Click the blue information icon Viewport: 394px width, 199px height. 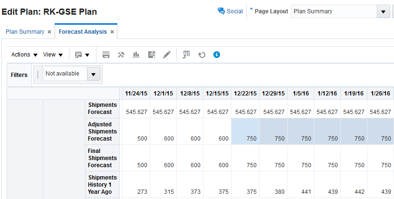coord(217,55)
